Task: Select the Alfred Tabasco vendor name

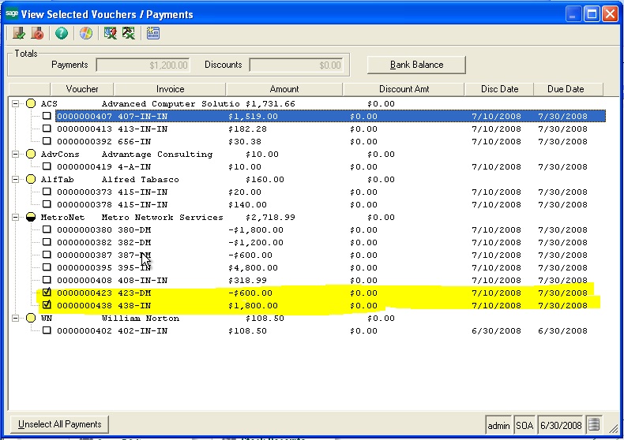Action: [x=140, y=180]
